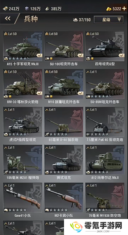Screen dimensions: 128x235
Task: Tap the 385万 ammo resource icon
Action: tap(47, 9)
